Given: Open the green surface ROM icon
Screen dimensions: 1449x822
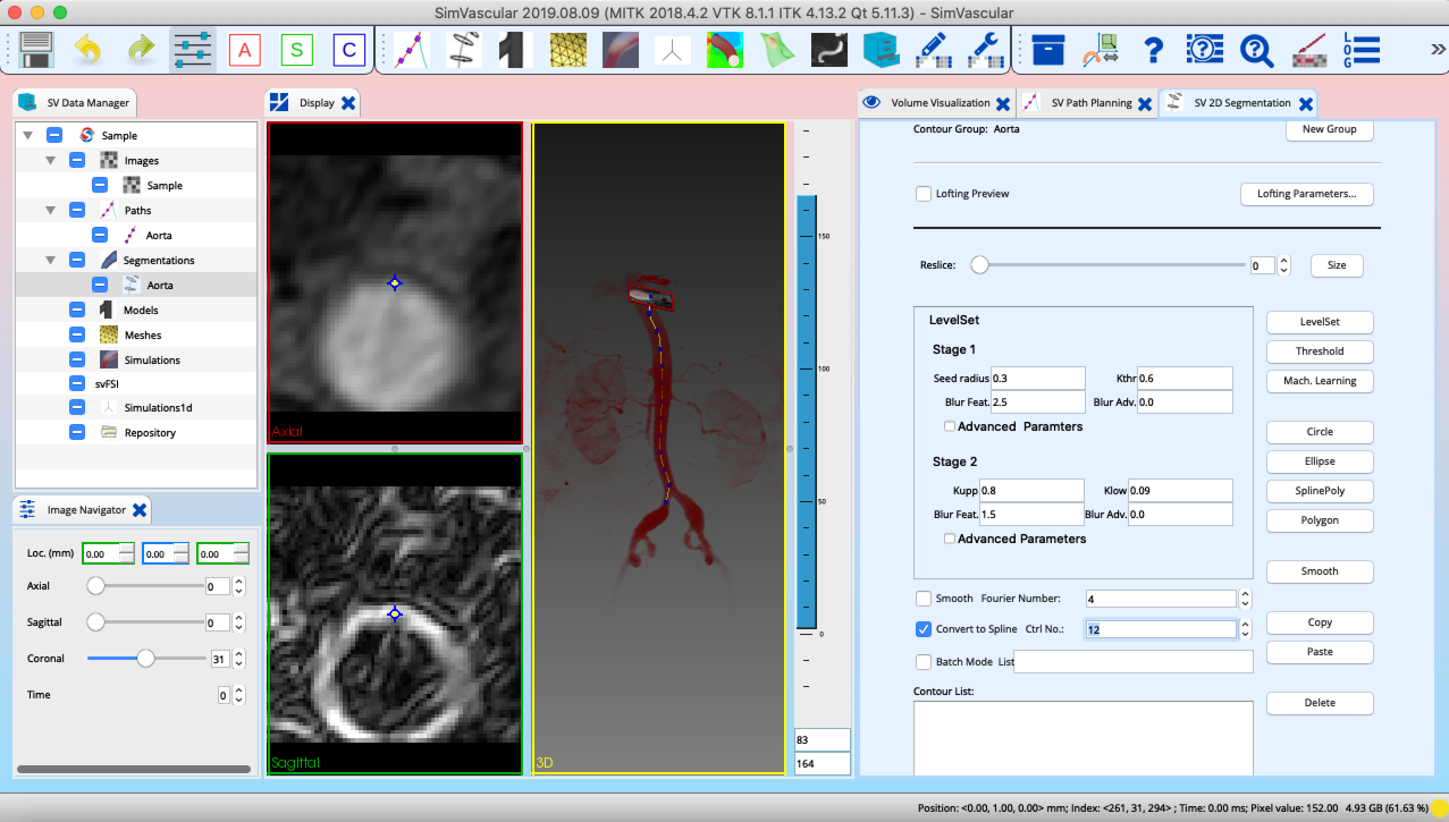Looking at the screenshot, I should (x=777, y=50).
